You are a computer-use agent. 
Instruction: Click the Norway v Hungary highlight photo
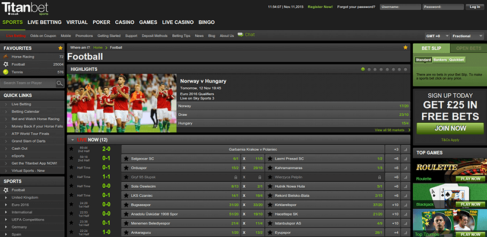point(122,103)
